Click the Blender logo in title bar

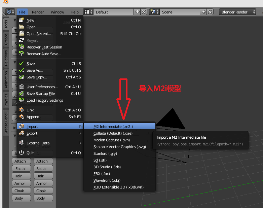coord(6,2)
